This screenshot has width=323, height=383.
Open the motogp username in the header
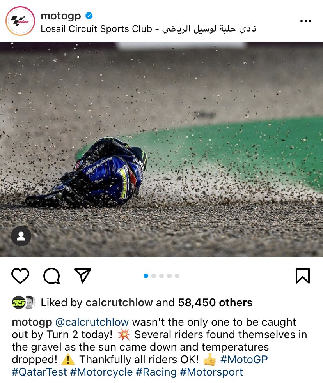click(60, 16)
